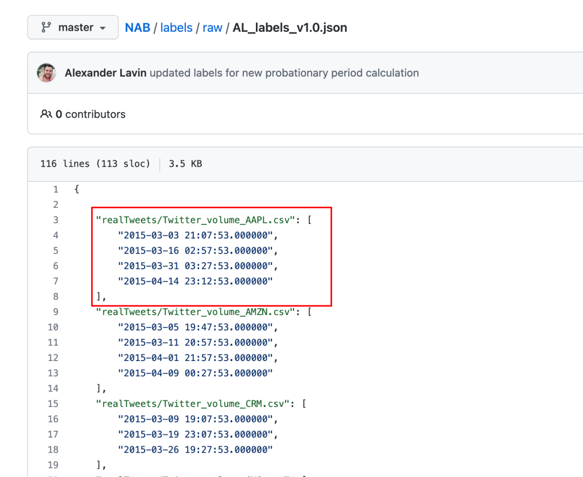This screenshot has height=477, width=583.
Task: Click the Twitter_volume_CRM.csv key
Action: [193, 404]
